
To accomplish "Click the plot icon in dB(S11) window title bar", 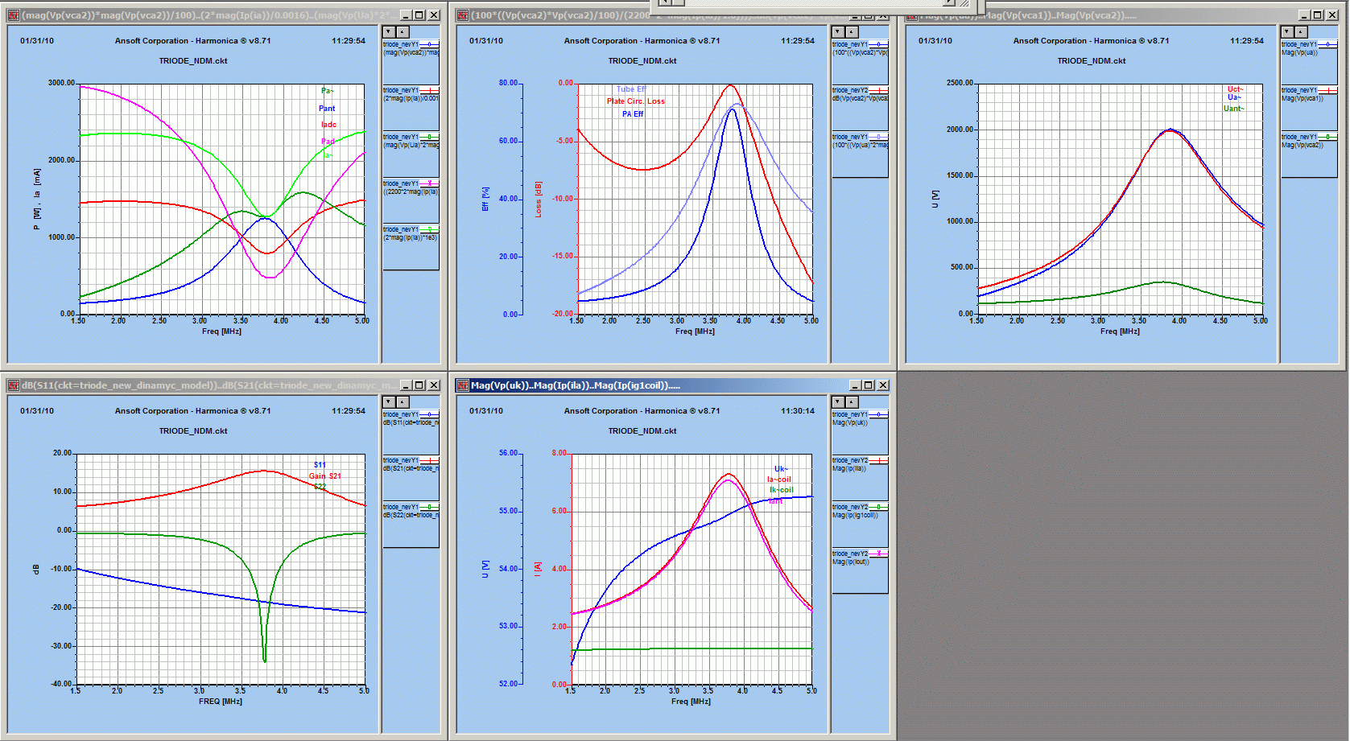I will tap(13, 385).
